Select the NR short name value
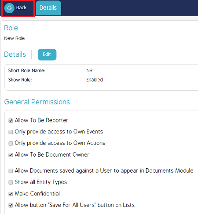The height and width of the screenshot is (214, 198). 89,70
